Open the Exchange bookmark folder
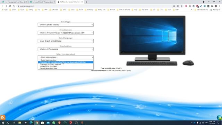Screen dimensions: 222x125 (x=89, y=10)
